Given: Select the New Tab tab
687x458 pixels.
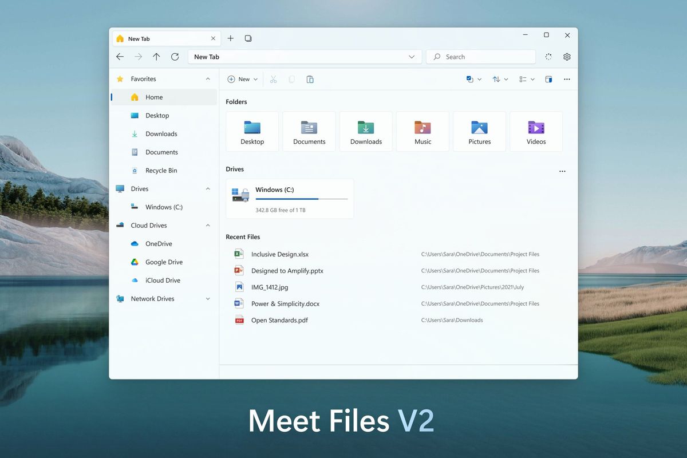Looking at the screenshot, I should [x=165, y=38].
